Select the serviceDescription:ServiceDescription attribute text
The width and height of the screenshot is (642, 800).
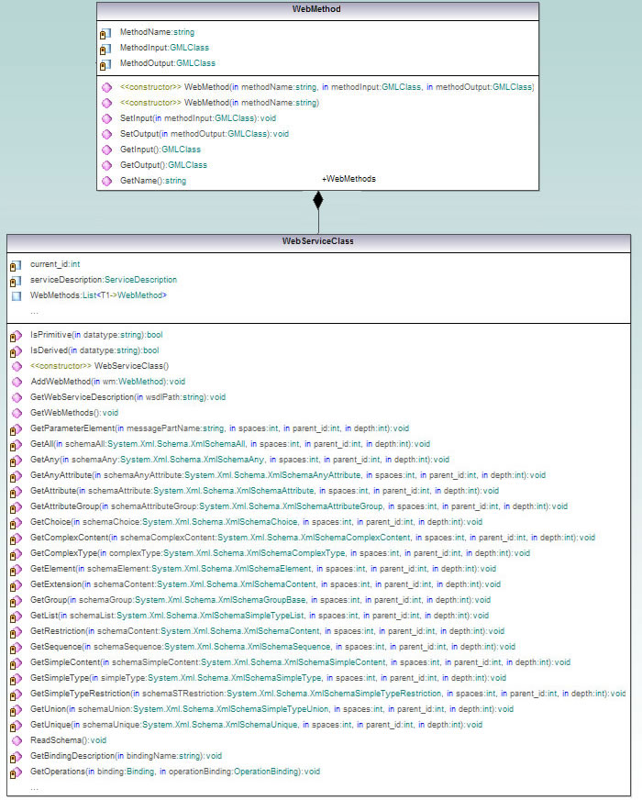(104, 280)
